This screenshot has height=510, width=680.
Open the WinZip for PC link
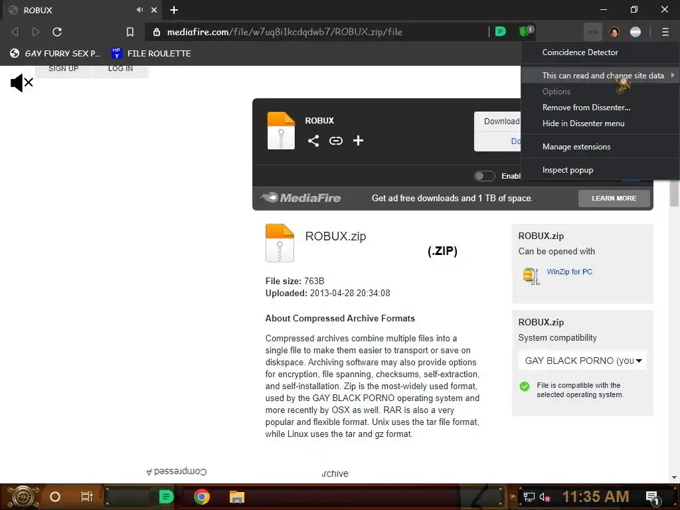click(x=569, y=272)
